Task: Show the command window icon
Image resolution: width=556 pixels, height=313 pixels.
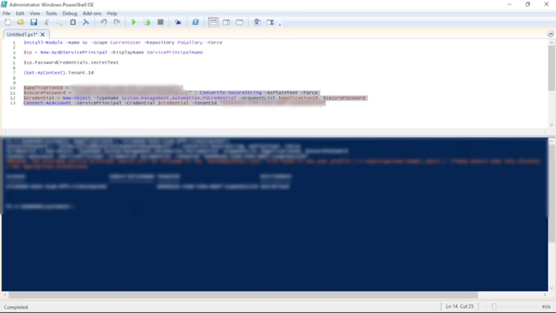Action: pos(257,22)
